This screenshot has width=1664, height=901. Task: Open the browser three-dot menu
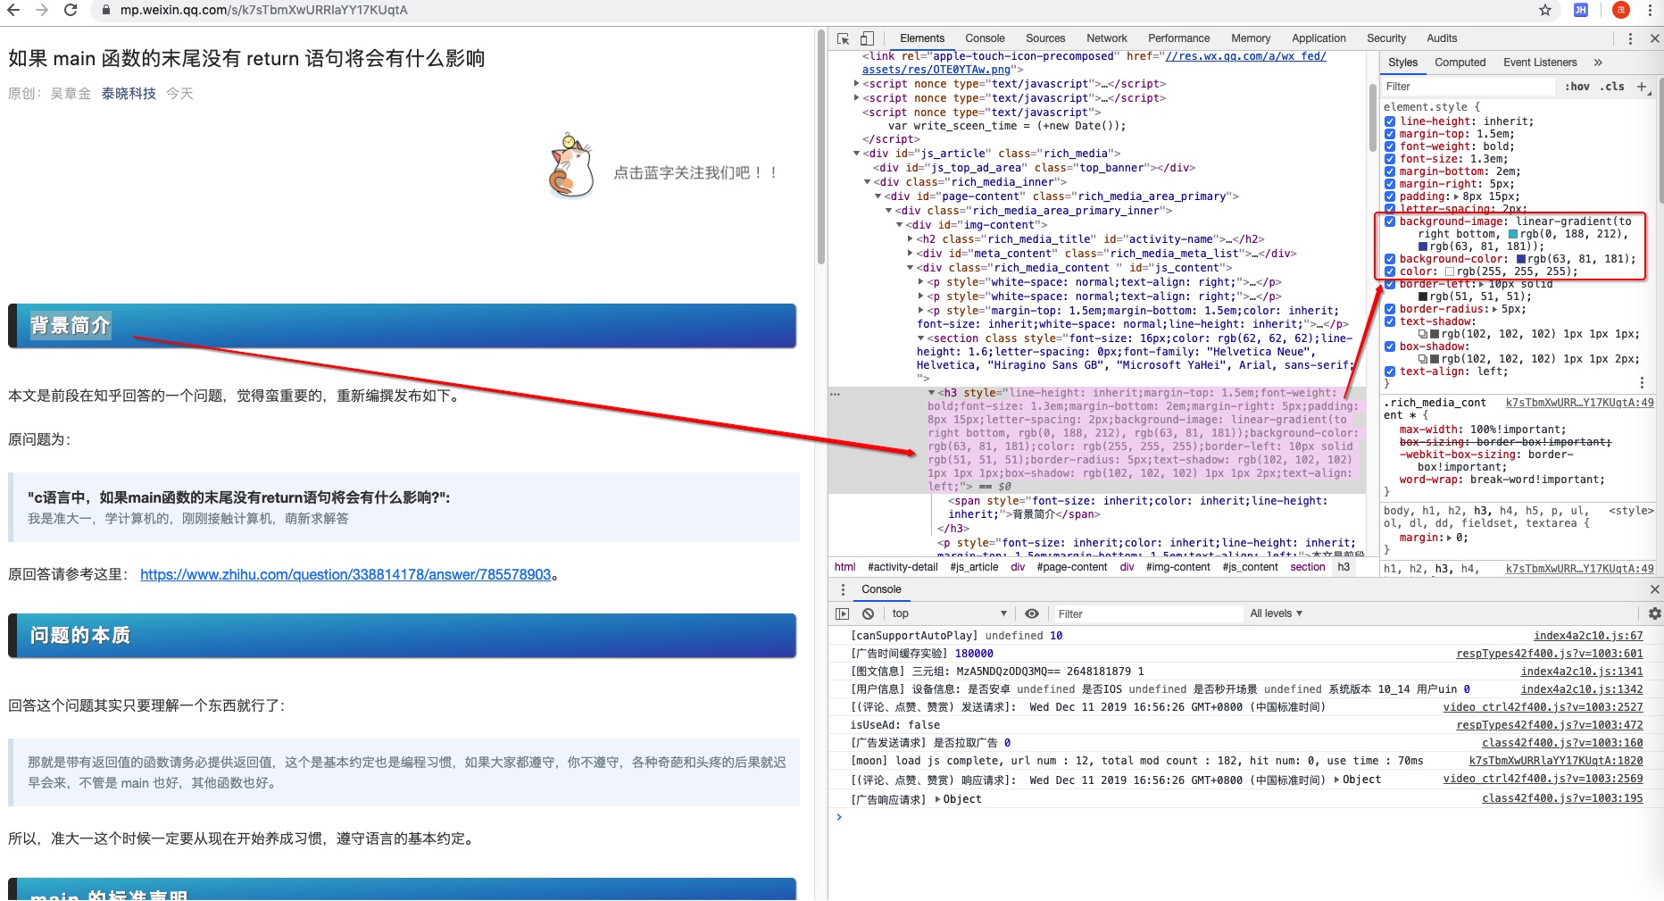(x=1650, y=10)
